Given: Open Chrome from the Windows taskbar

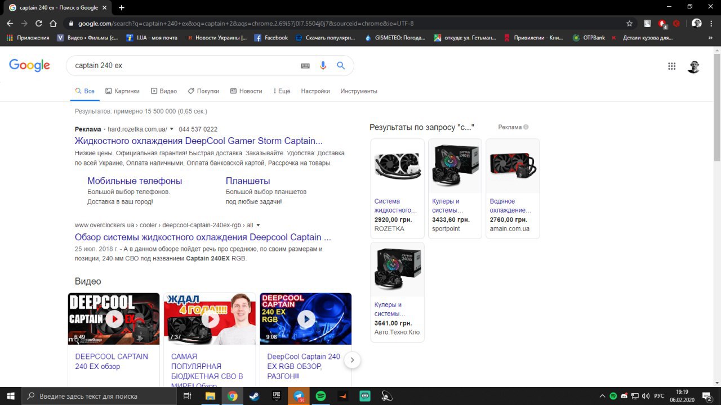Looking at the screenshot, I should [232, 396].
